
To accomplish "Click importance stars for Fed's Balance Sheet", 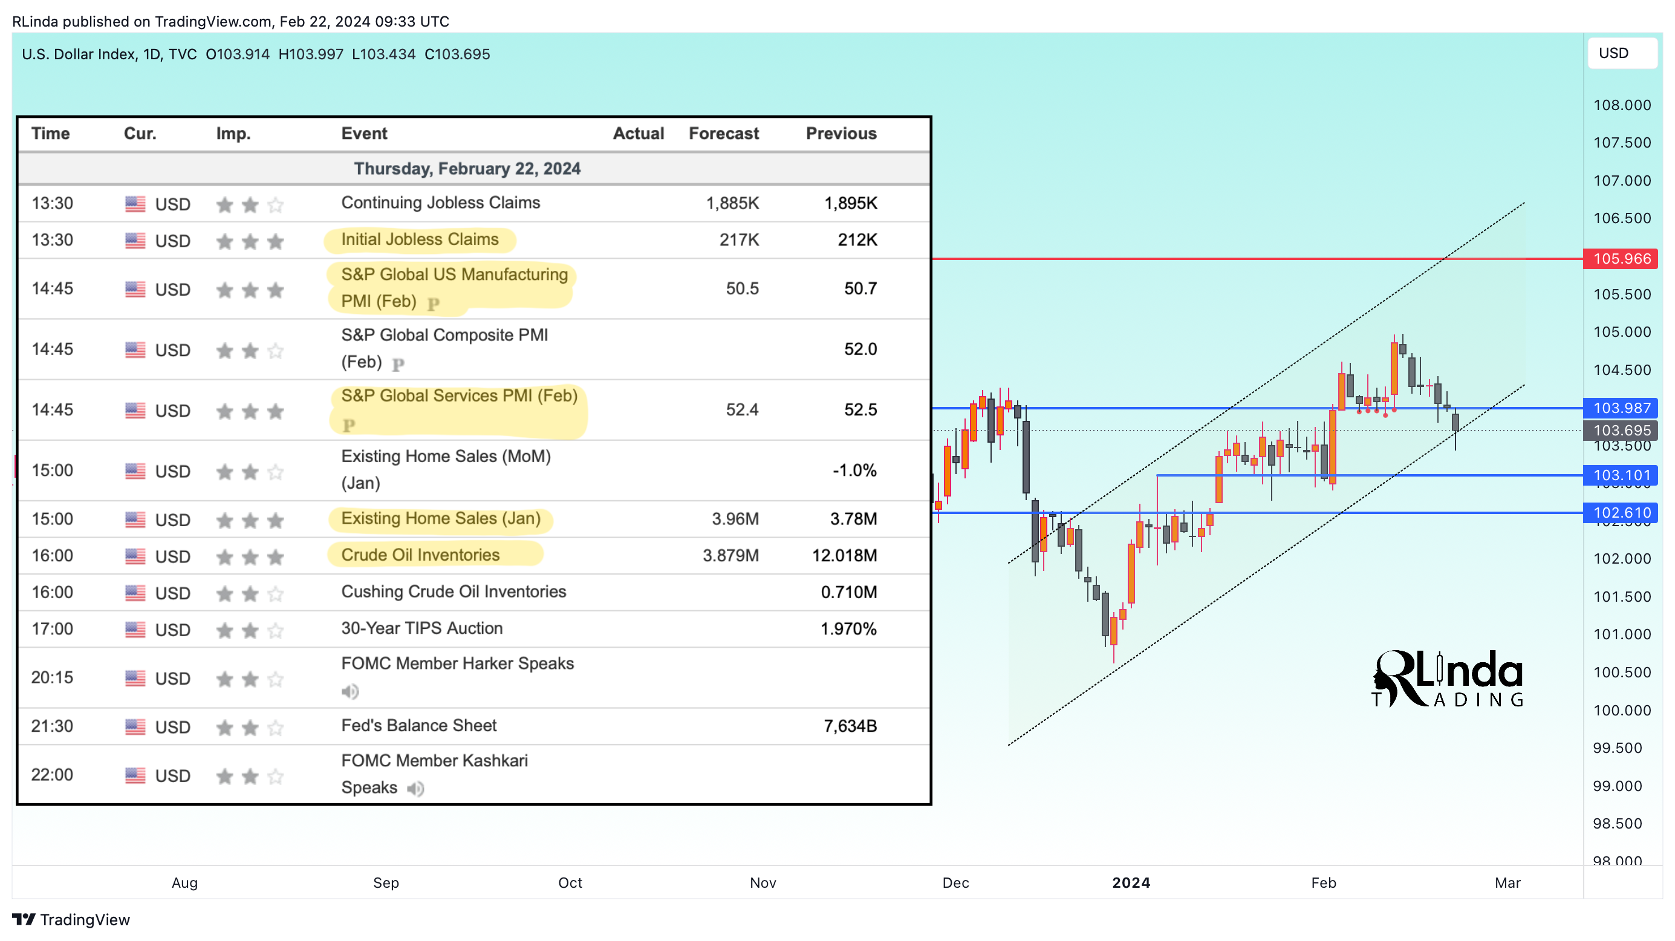I will 250,727.
